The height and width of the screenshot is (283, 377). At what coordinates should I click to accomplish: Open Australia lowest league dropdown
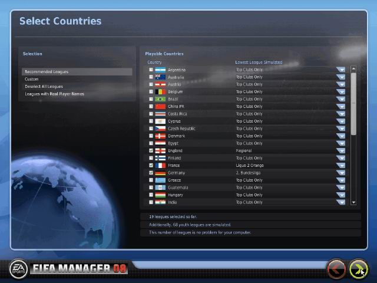pyautogui.click(x=340, y=77)
